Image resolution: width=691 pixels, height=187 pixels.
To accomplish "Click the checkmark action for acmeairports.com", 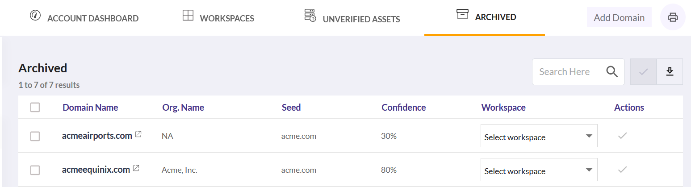I will click(x=623, y=136).
